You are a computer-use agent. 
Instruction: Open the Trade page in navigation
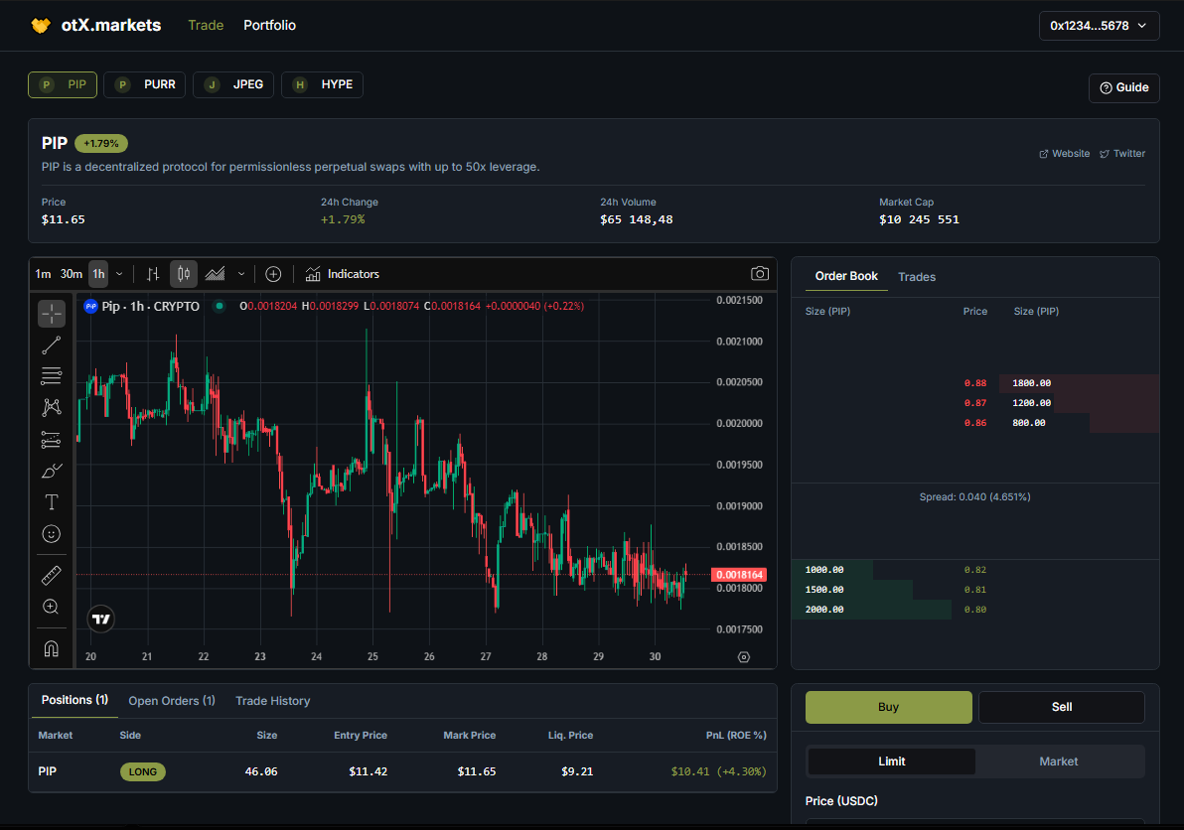[206, 26]
